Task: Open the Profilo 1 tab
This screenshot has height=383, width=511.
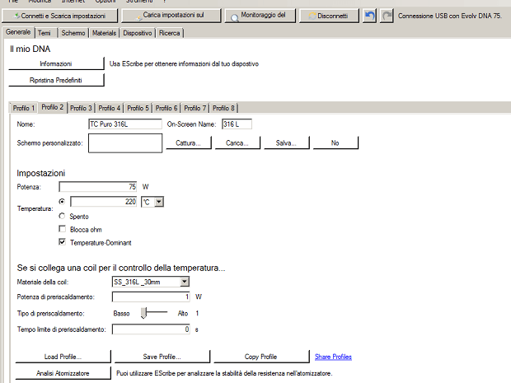Action: point(23,108)
